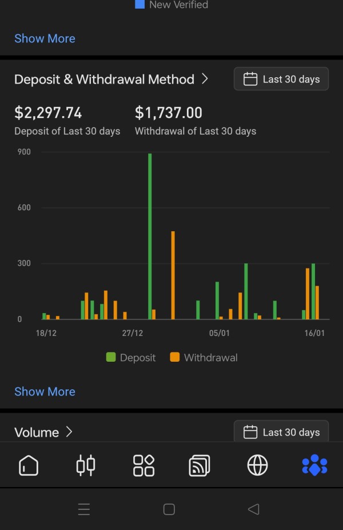Open the news feed cast icon
This screenshot has width=343, height=530.
200,465
